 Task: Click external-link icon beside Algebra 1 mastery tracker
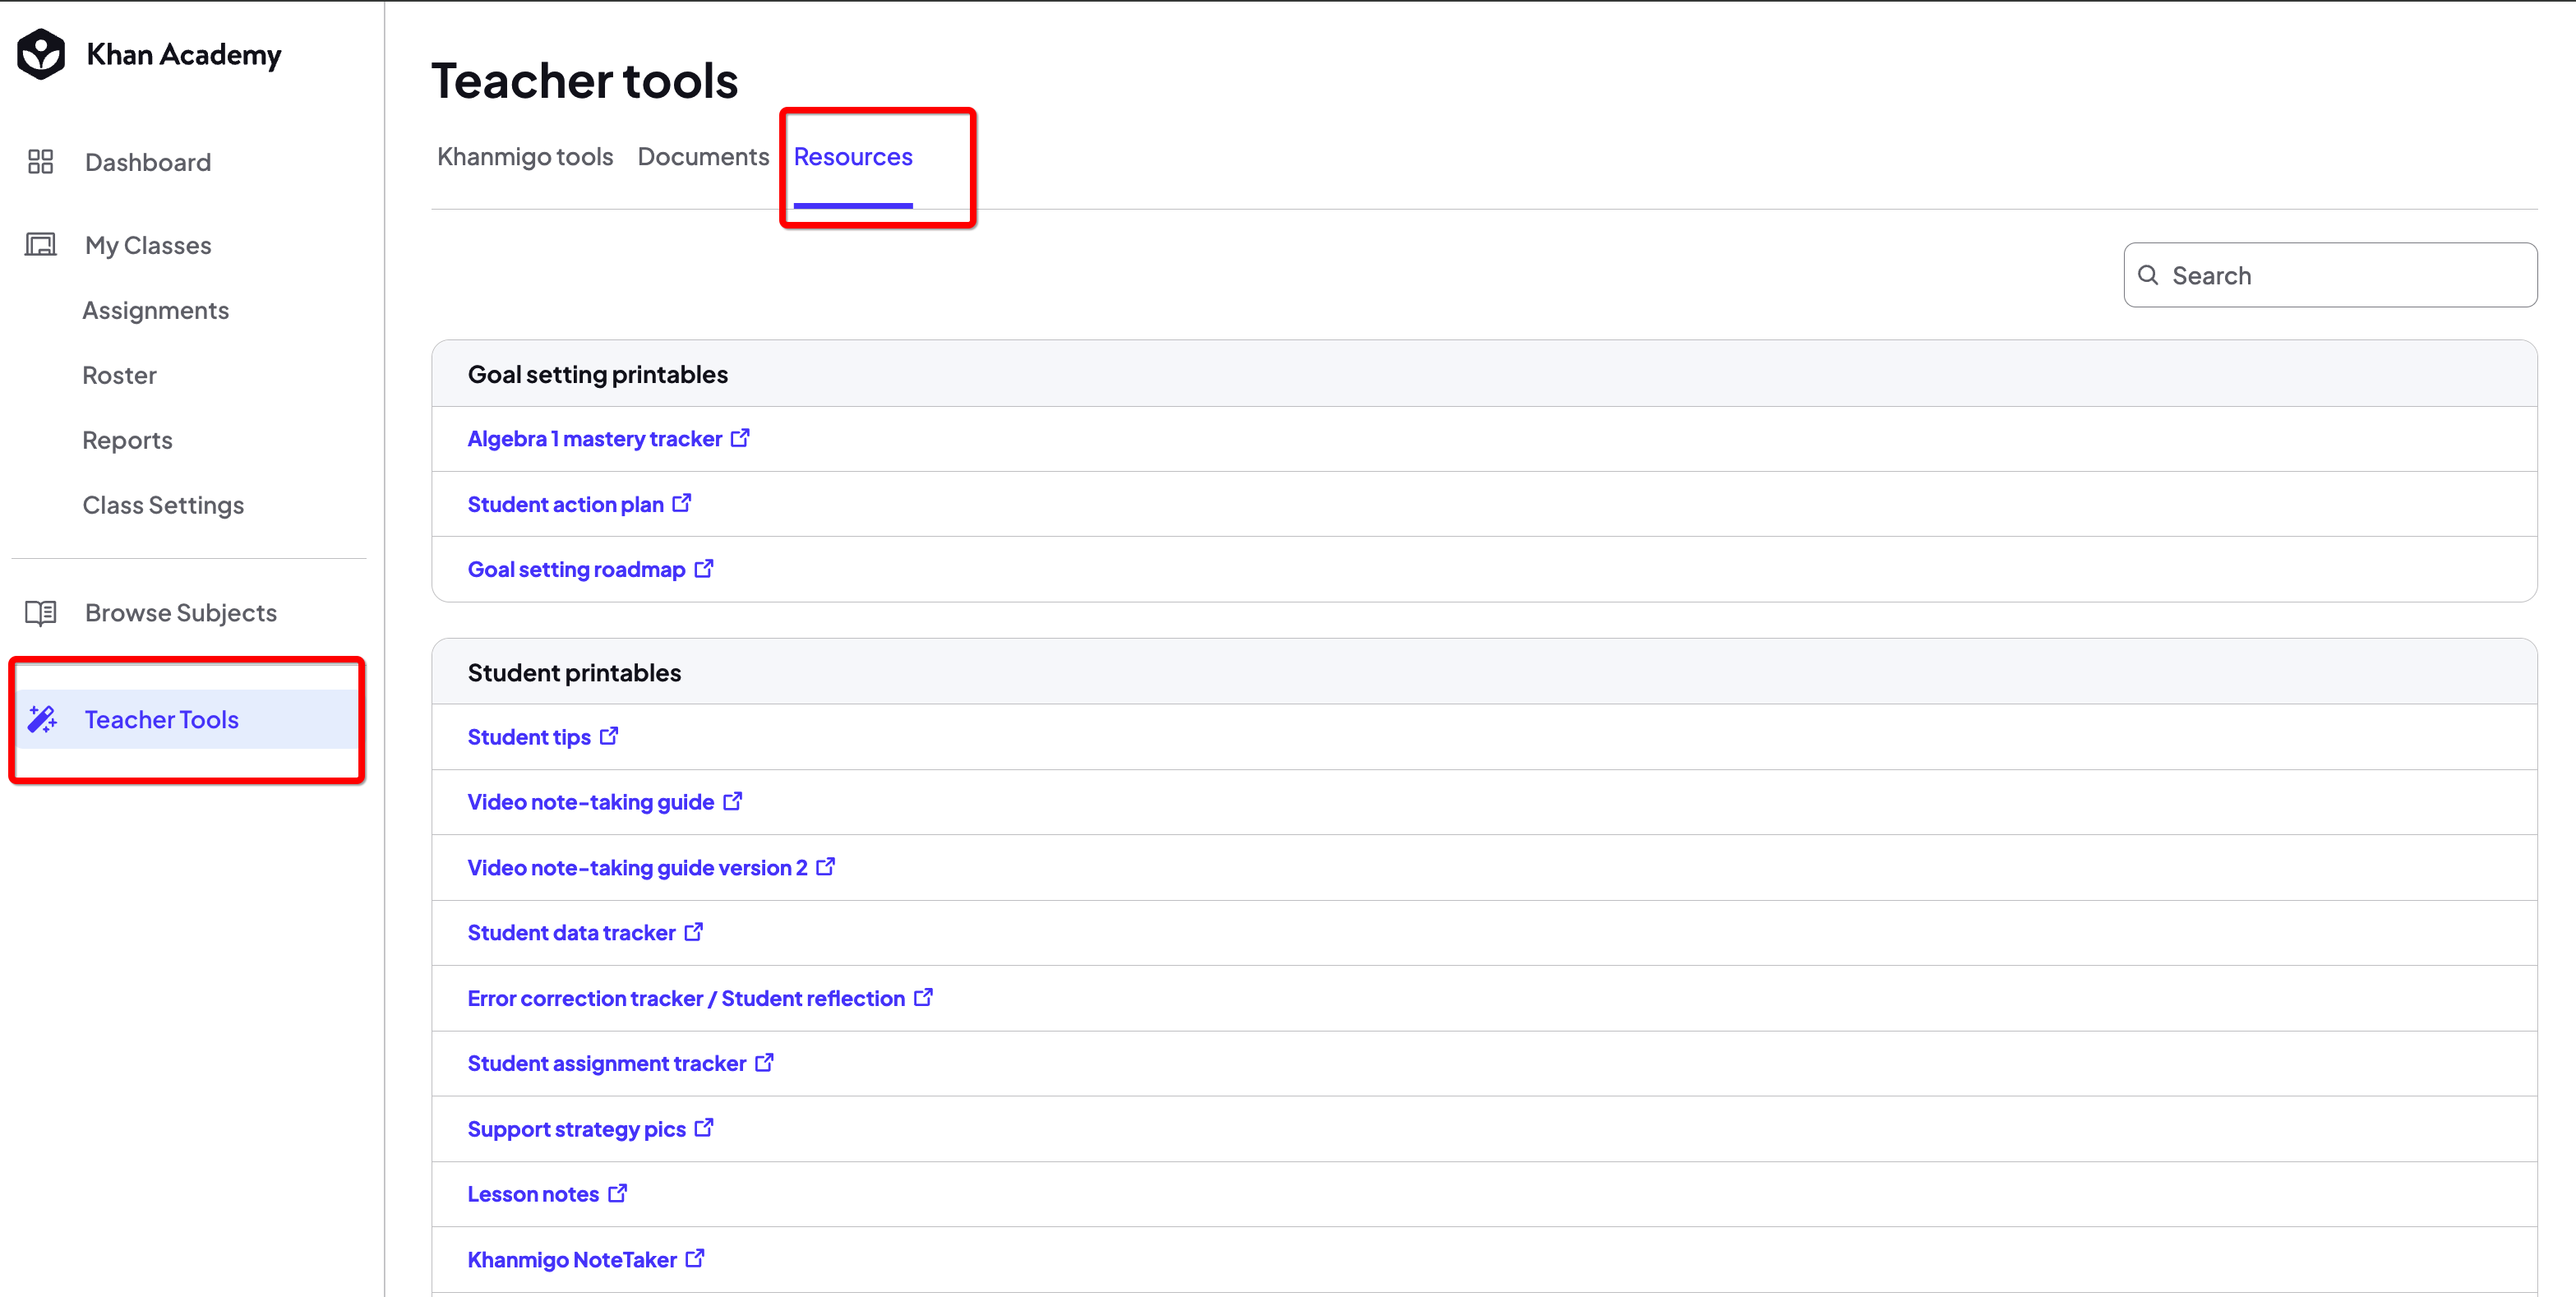(x=740, y=438)
